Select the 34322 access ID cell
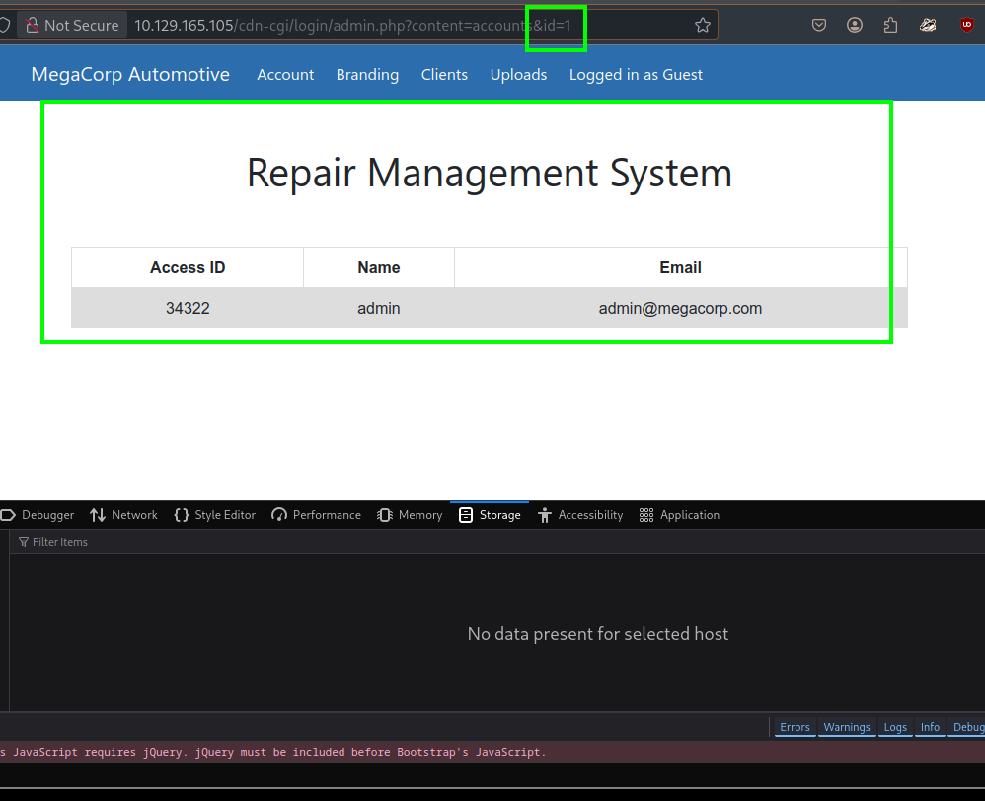This screenshot has height=801, width=985. point(188,308)
